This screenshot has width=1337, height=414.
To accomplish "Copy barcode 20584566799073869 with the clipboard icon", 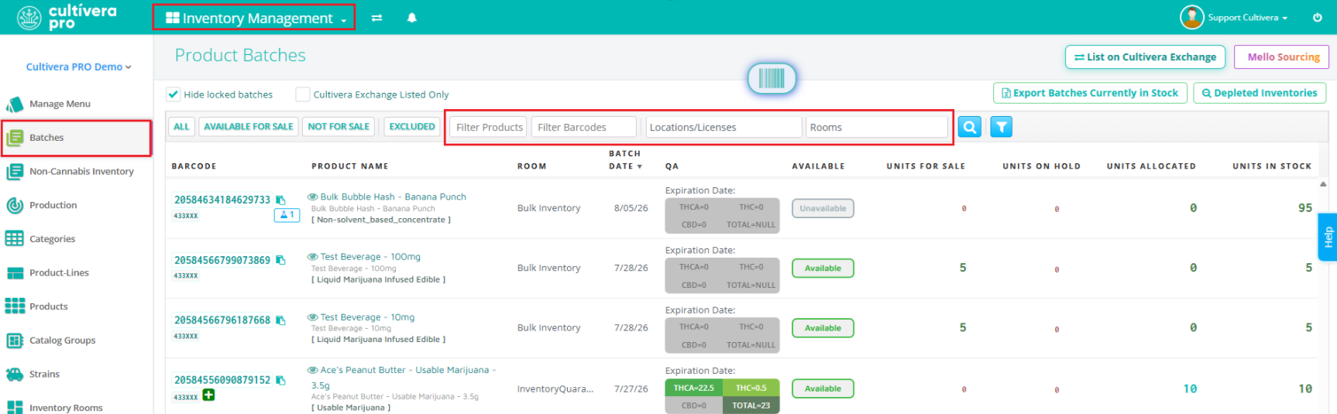I will tap(280, 260).
